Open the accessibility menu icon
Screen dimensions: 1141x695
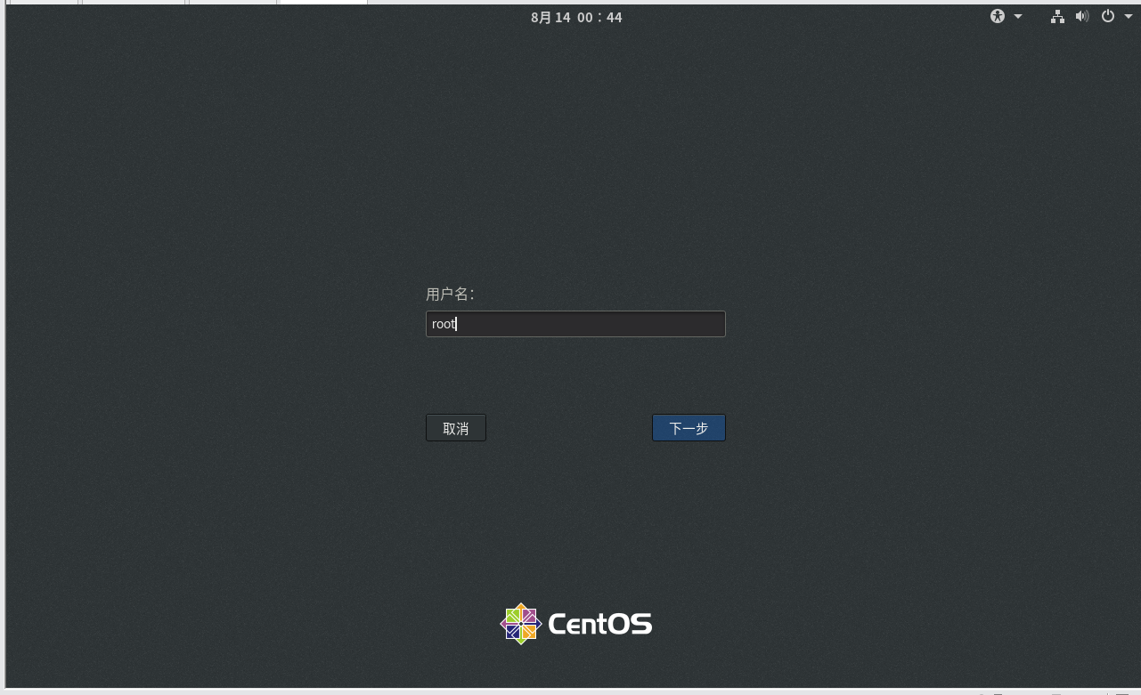pos(998,16)
